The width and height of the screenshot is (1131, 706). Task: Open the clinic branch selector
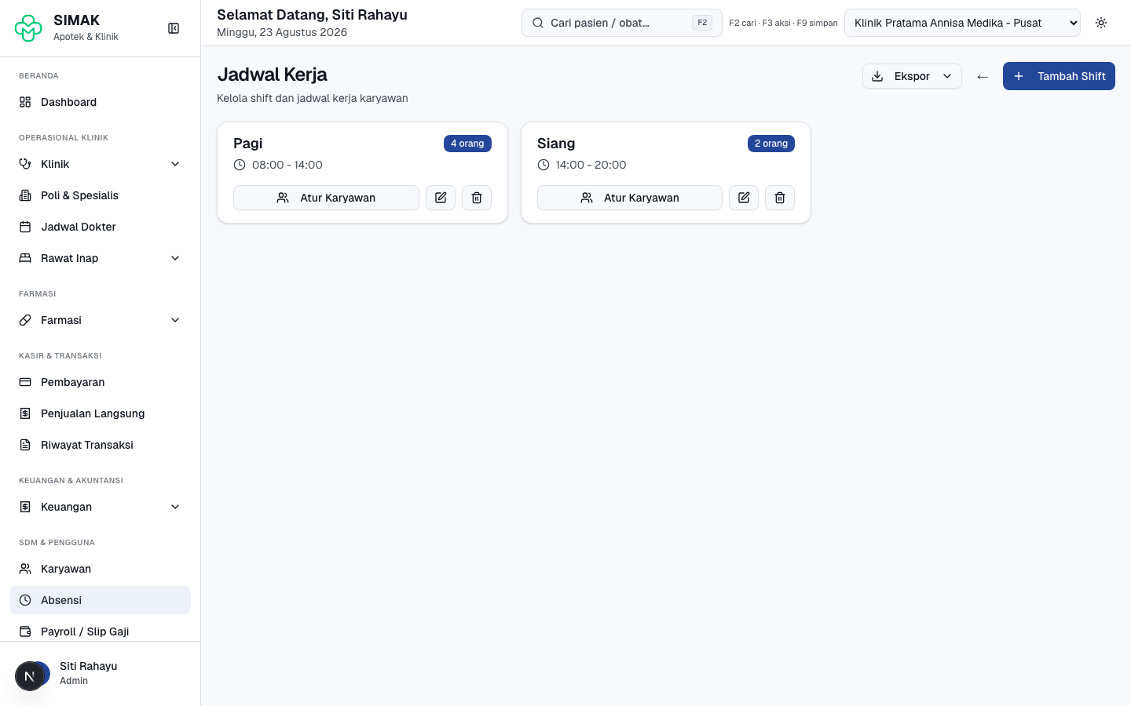[962, 23]
